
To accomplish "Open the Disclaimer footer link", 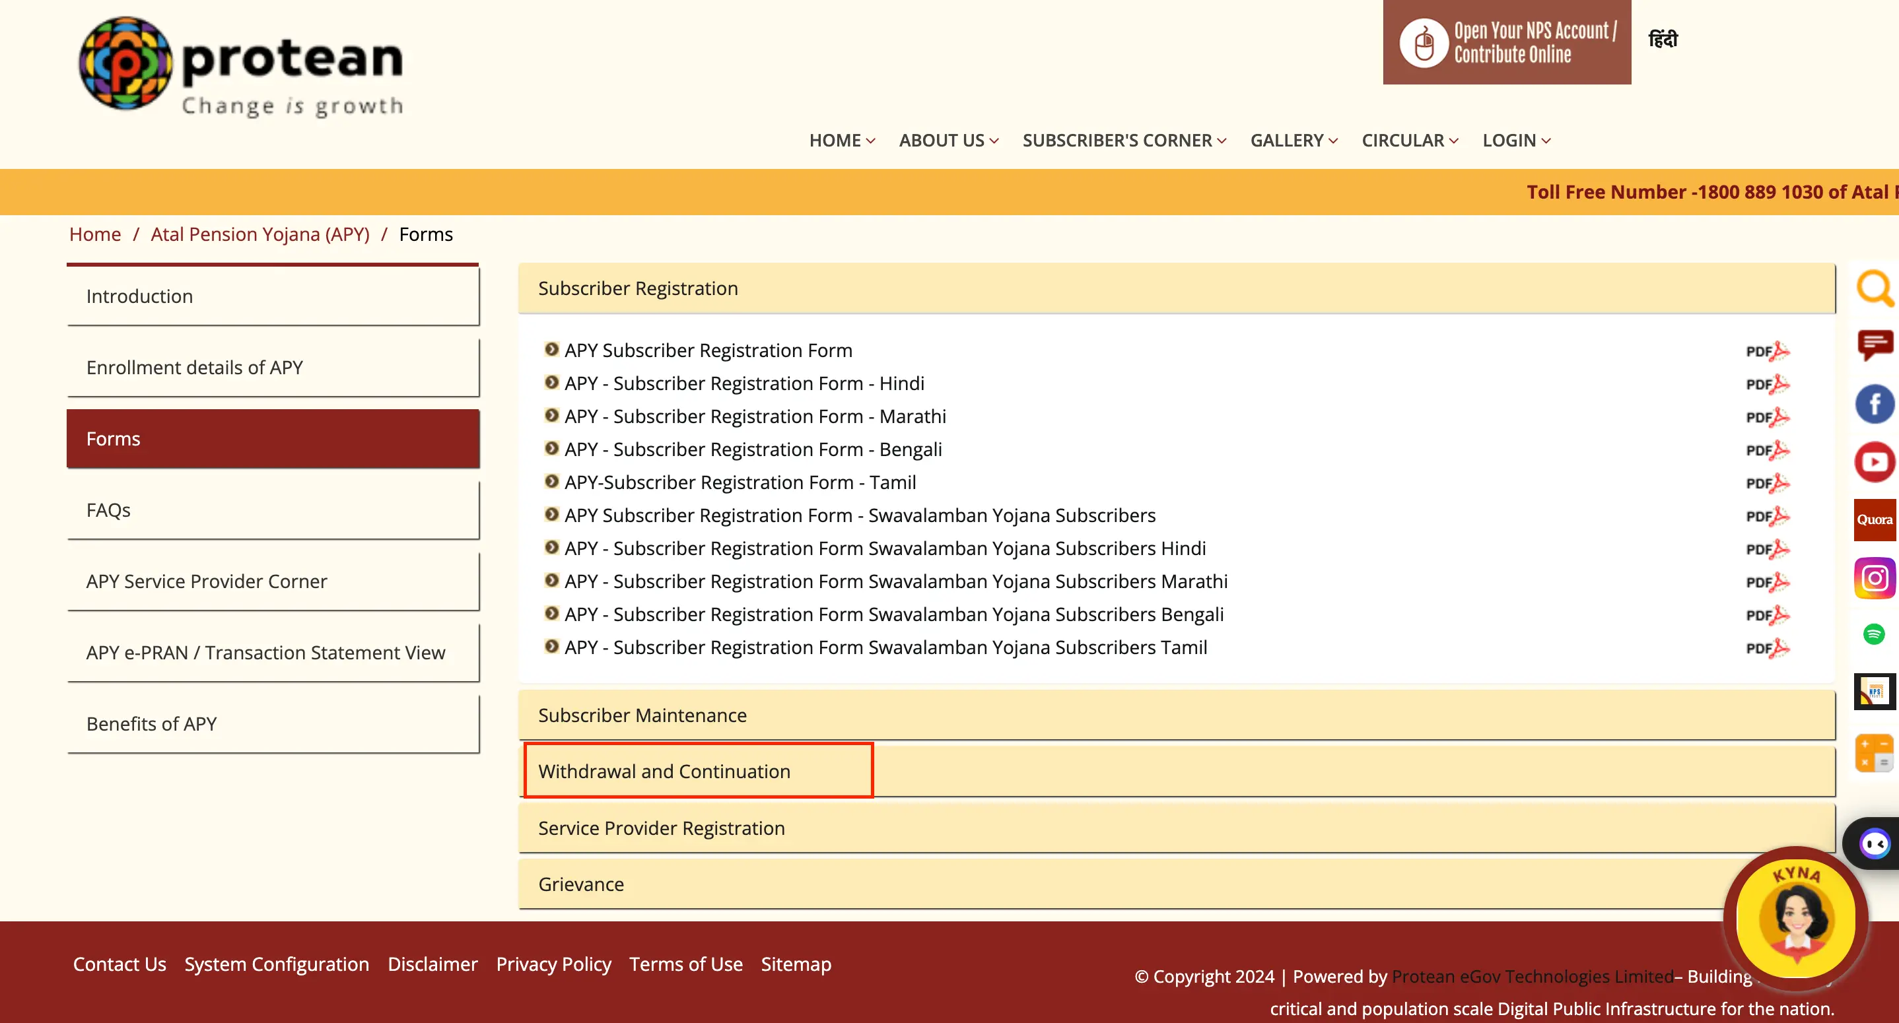I will 432,964.
